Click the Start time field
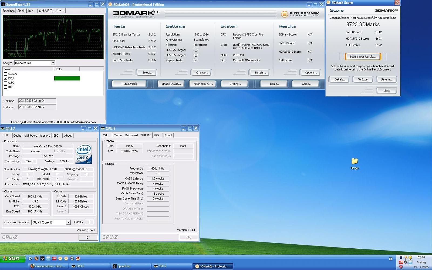The width and height of the screenshot is (432, 270). click(x=37, y=101)
